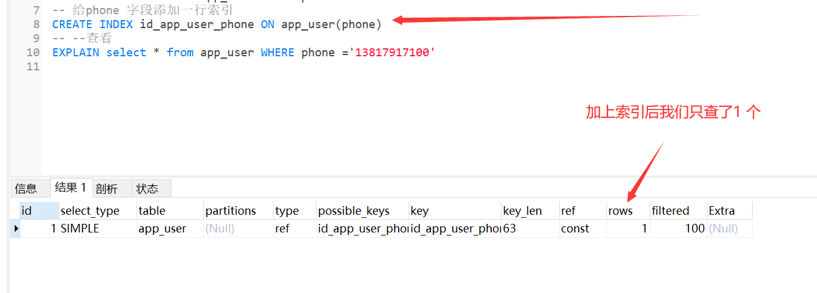The image size is (817, 293).
Task: Select the 结果 1 tab
Action: [70, 188]
